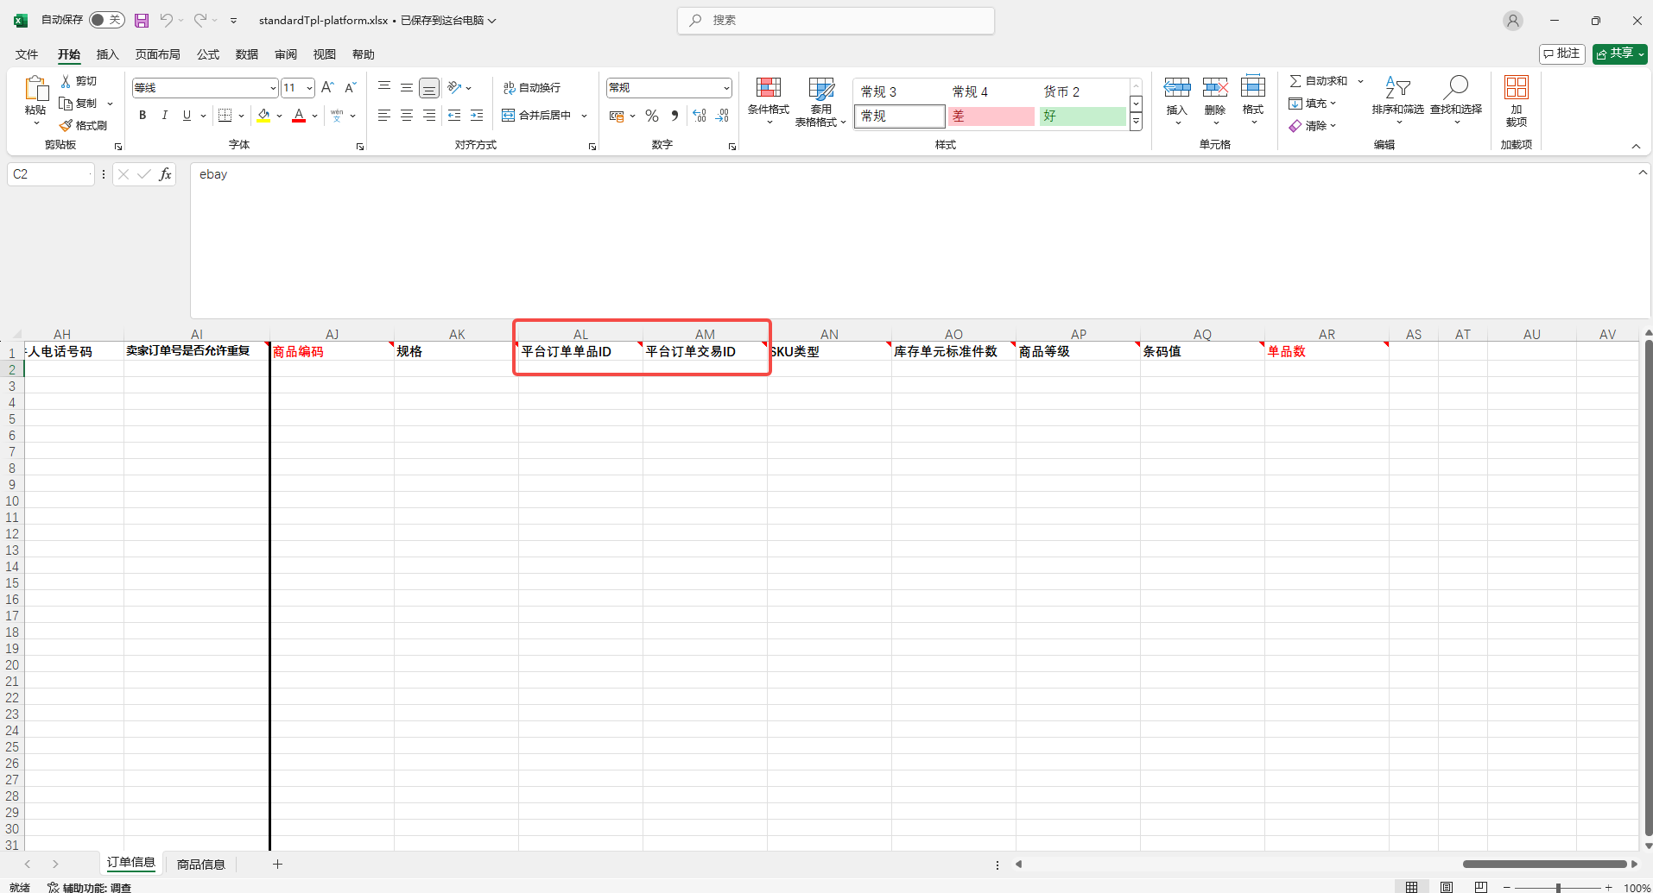Screen dimensions: 1653x893
Task: Open 条件格式 conditional formatting
Action: tap(769, 100)
